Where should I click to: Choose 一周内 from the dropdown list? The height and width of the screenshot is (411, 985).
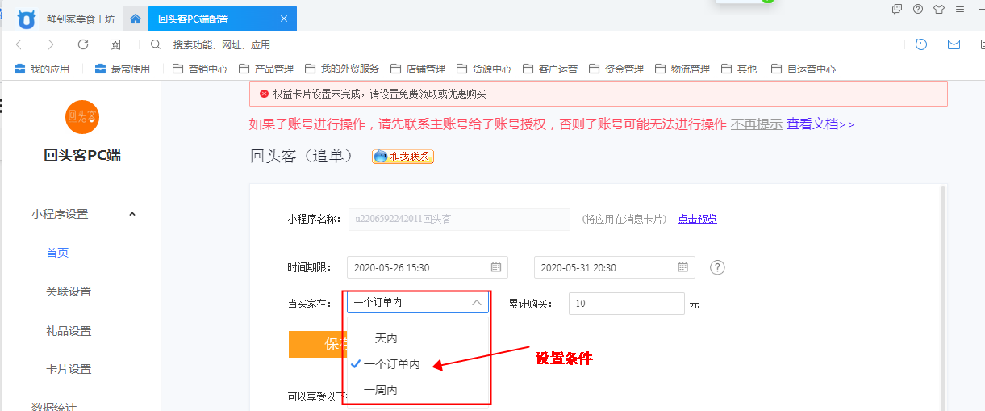[418, 390]
